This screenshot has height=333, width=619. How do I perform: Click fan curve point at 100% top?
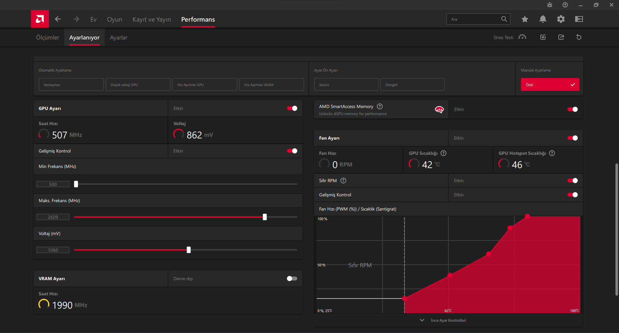[527, 216]
